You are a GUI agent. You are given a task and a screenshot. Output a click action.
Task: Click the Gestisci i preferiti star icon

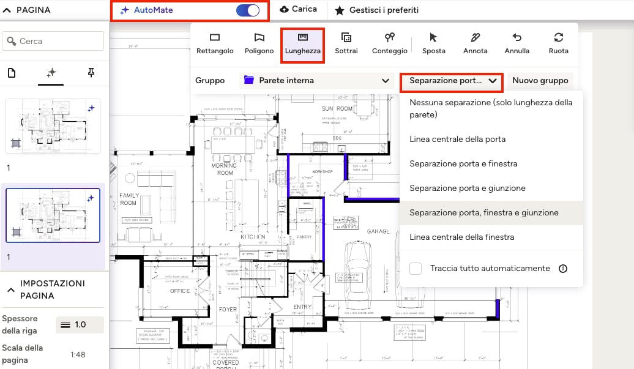tap(340, 10)
